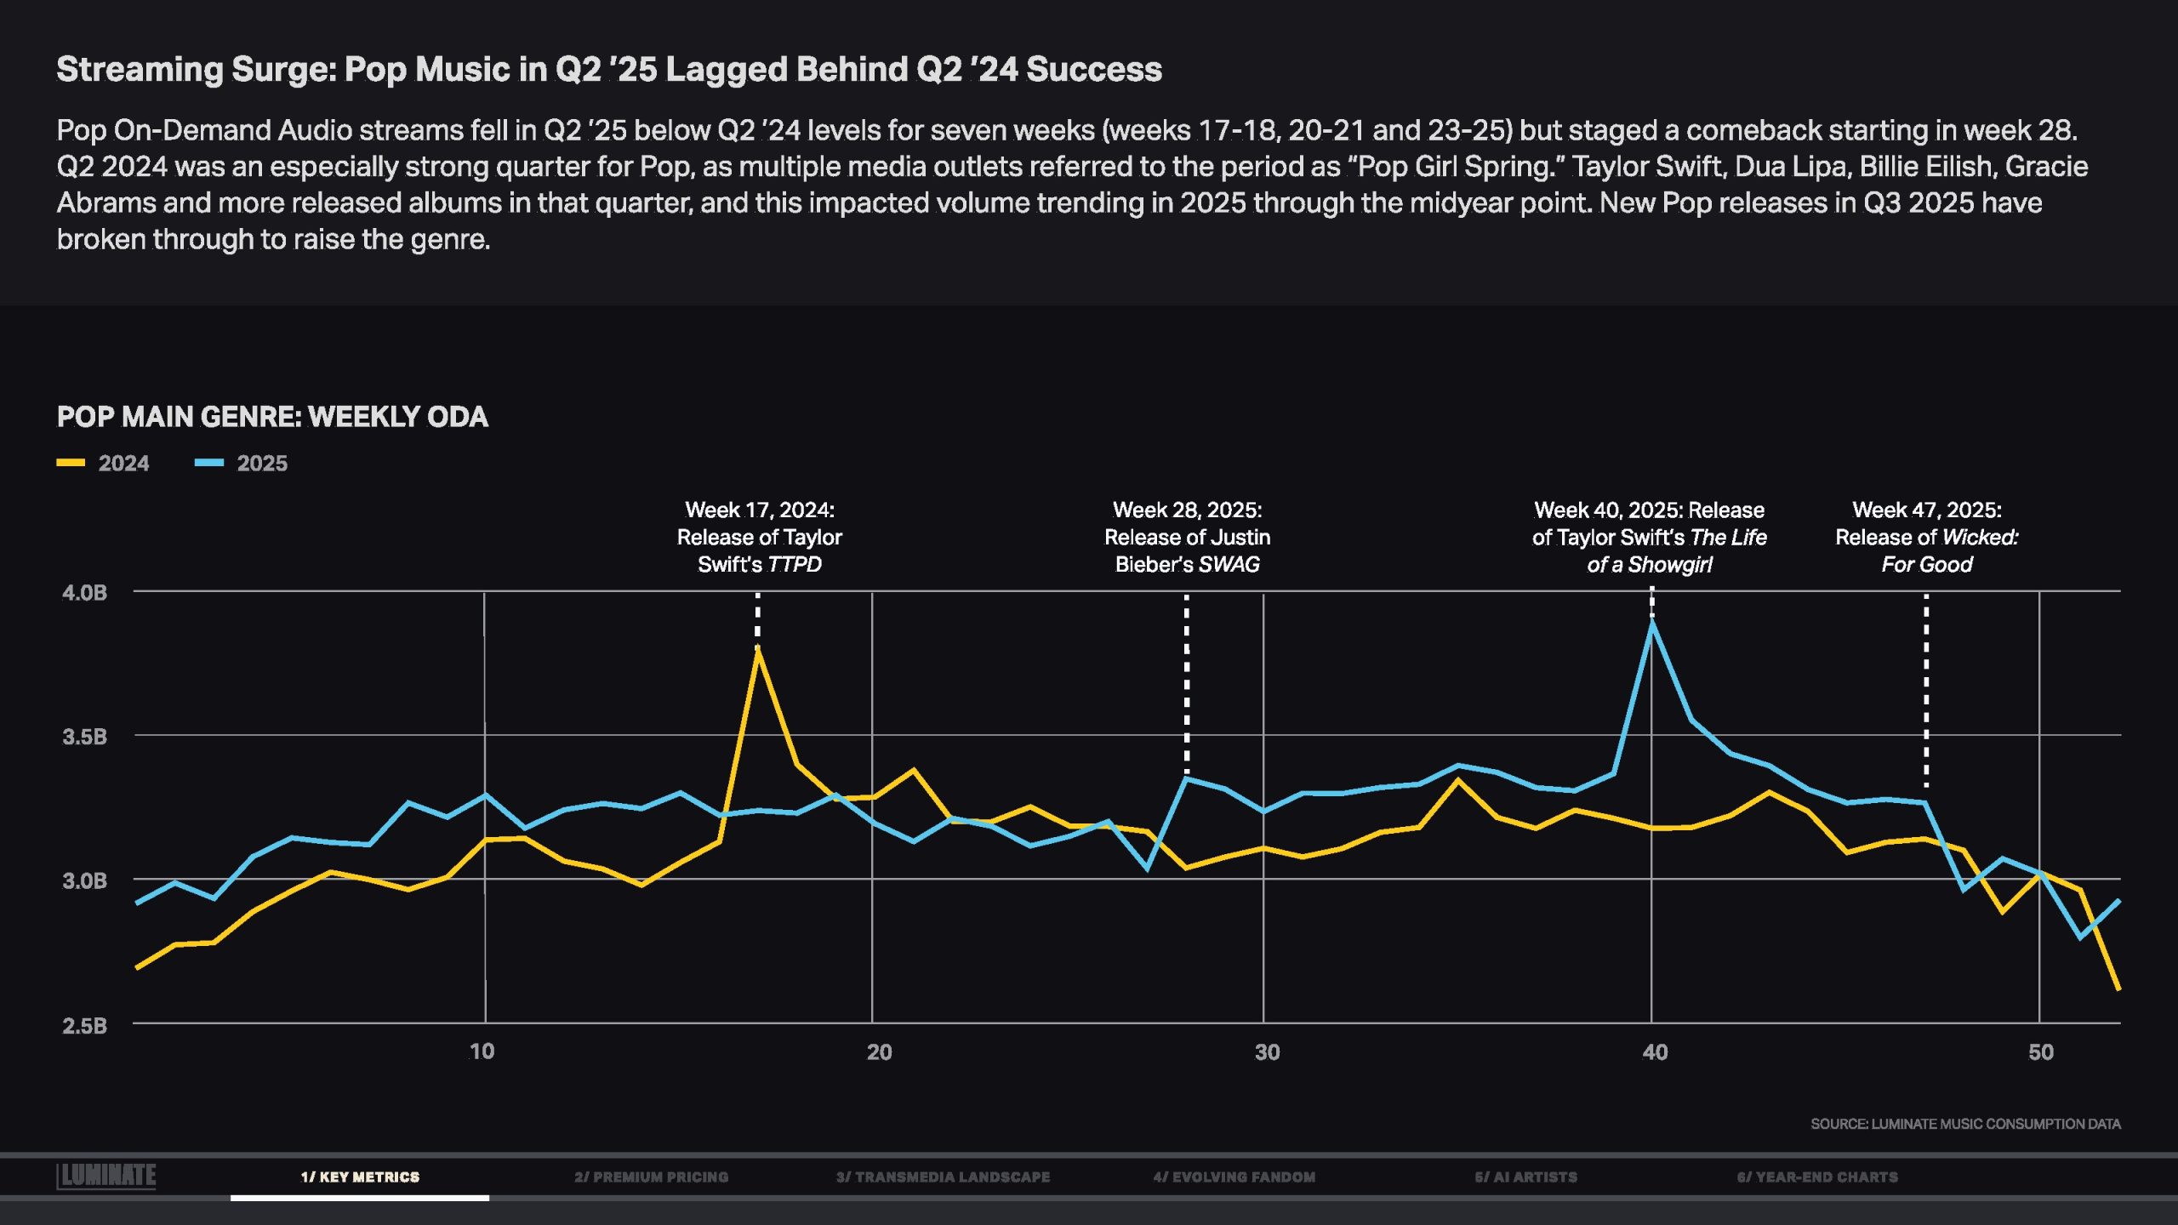Image resolution: width=2178 pixels, height=1225 pixels.
Task: Select the AI Artists tab
Action: click(x=1525, y=1177)
